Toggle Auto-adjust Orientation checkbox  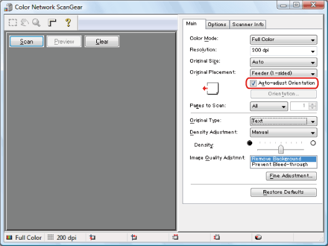253,83
